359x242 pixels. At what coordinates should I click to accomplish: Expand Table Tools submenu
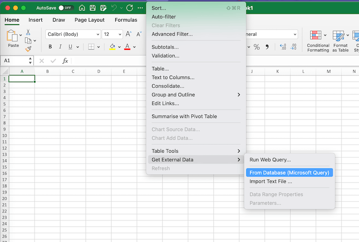(196, 151)
